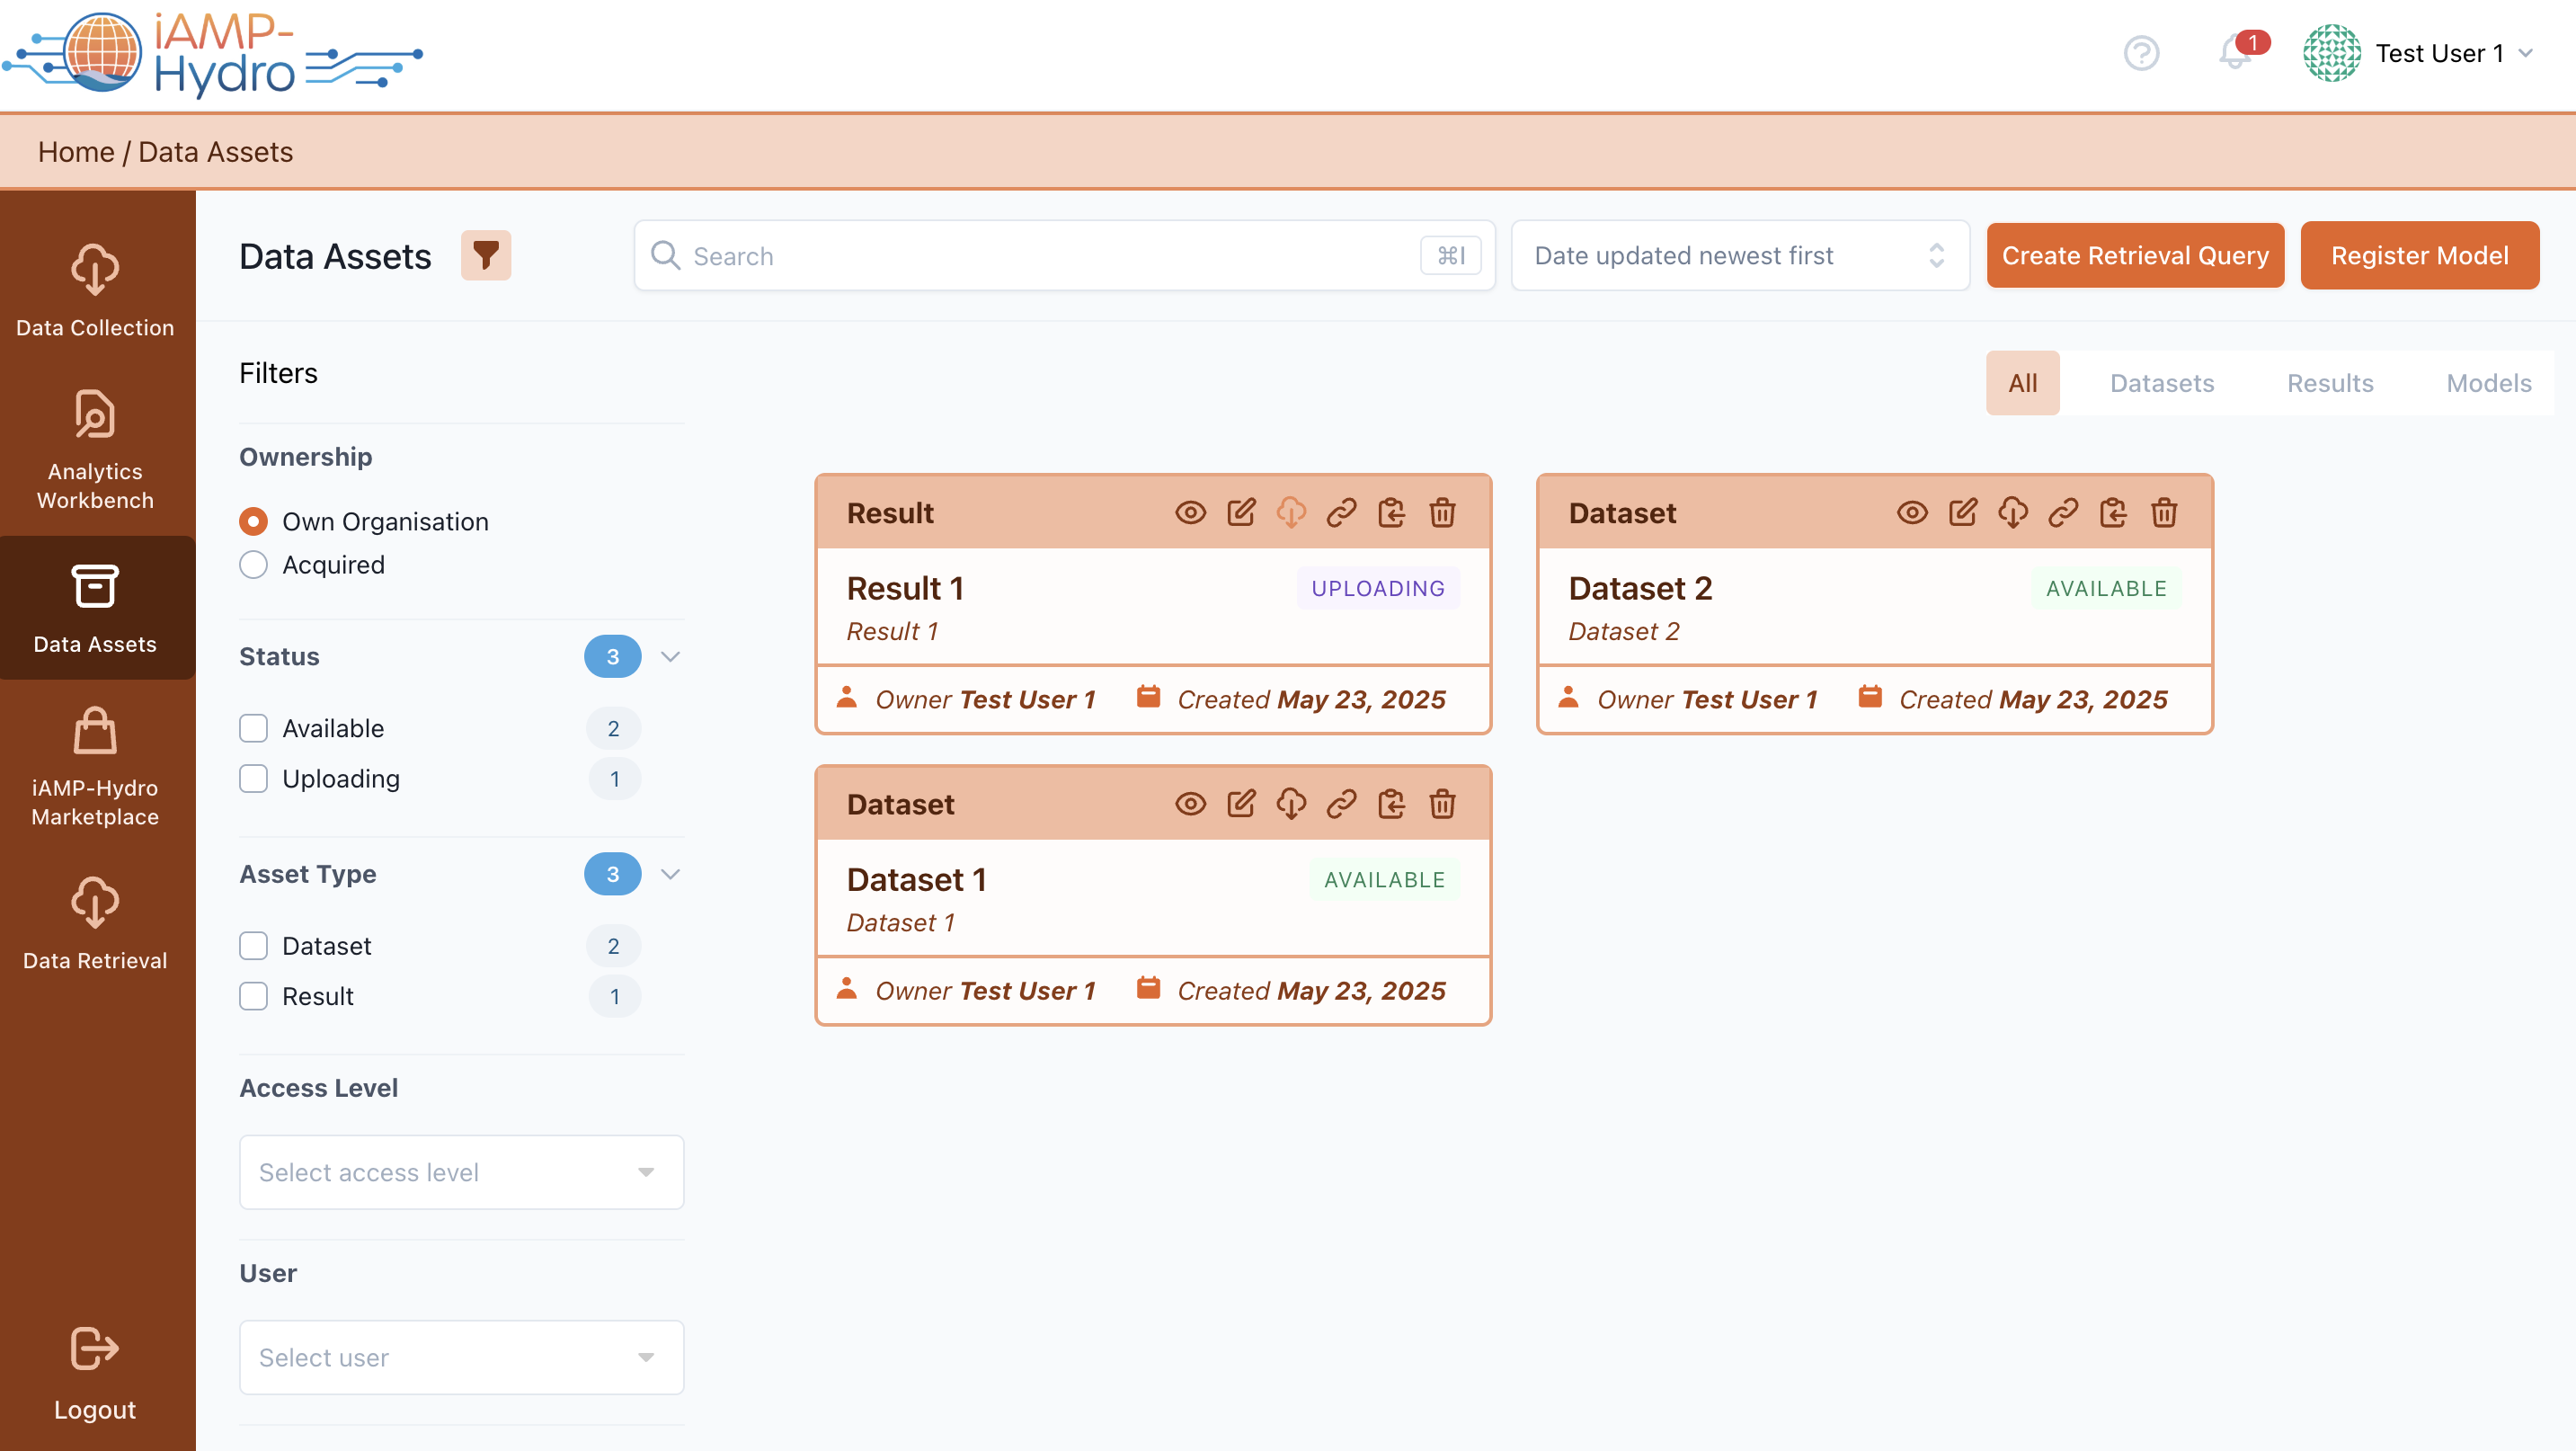Viewport: 2576px width, 1451px height.
Task: Click the filter funnel icon beside Data Assets
Action: (x=485, y=255)
